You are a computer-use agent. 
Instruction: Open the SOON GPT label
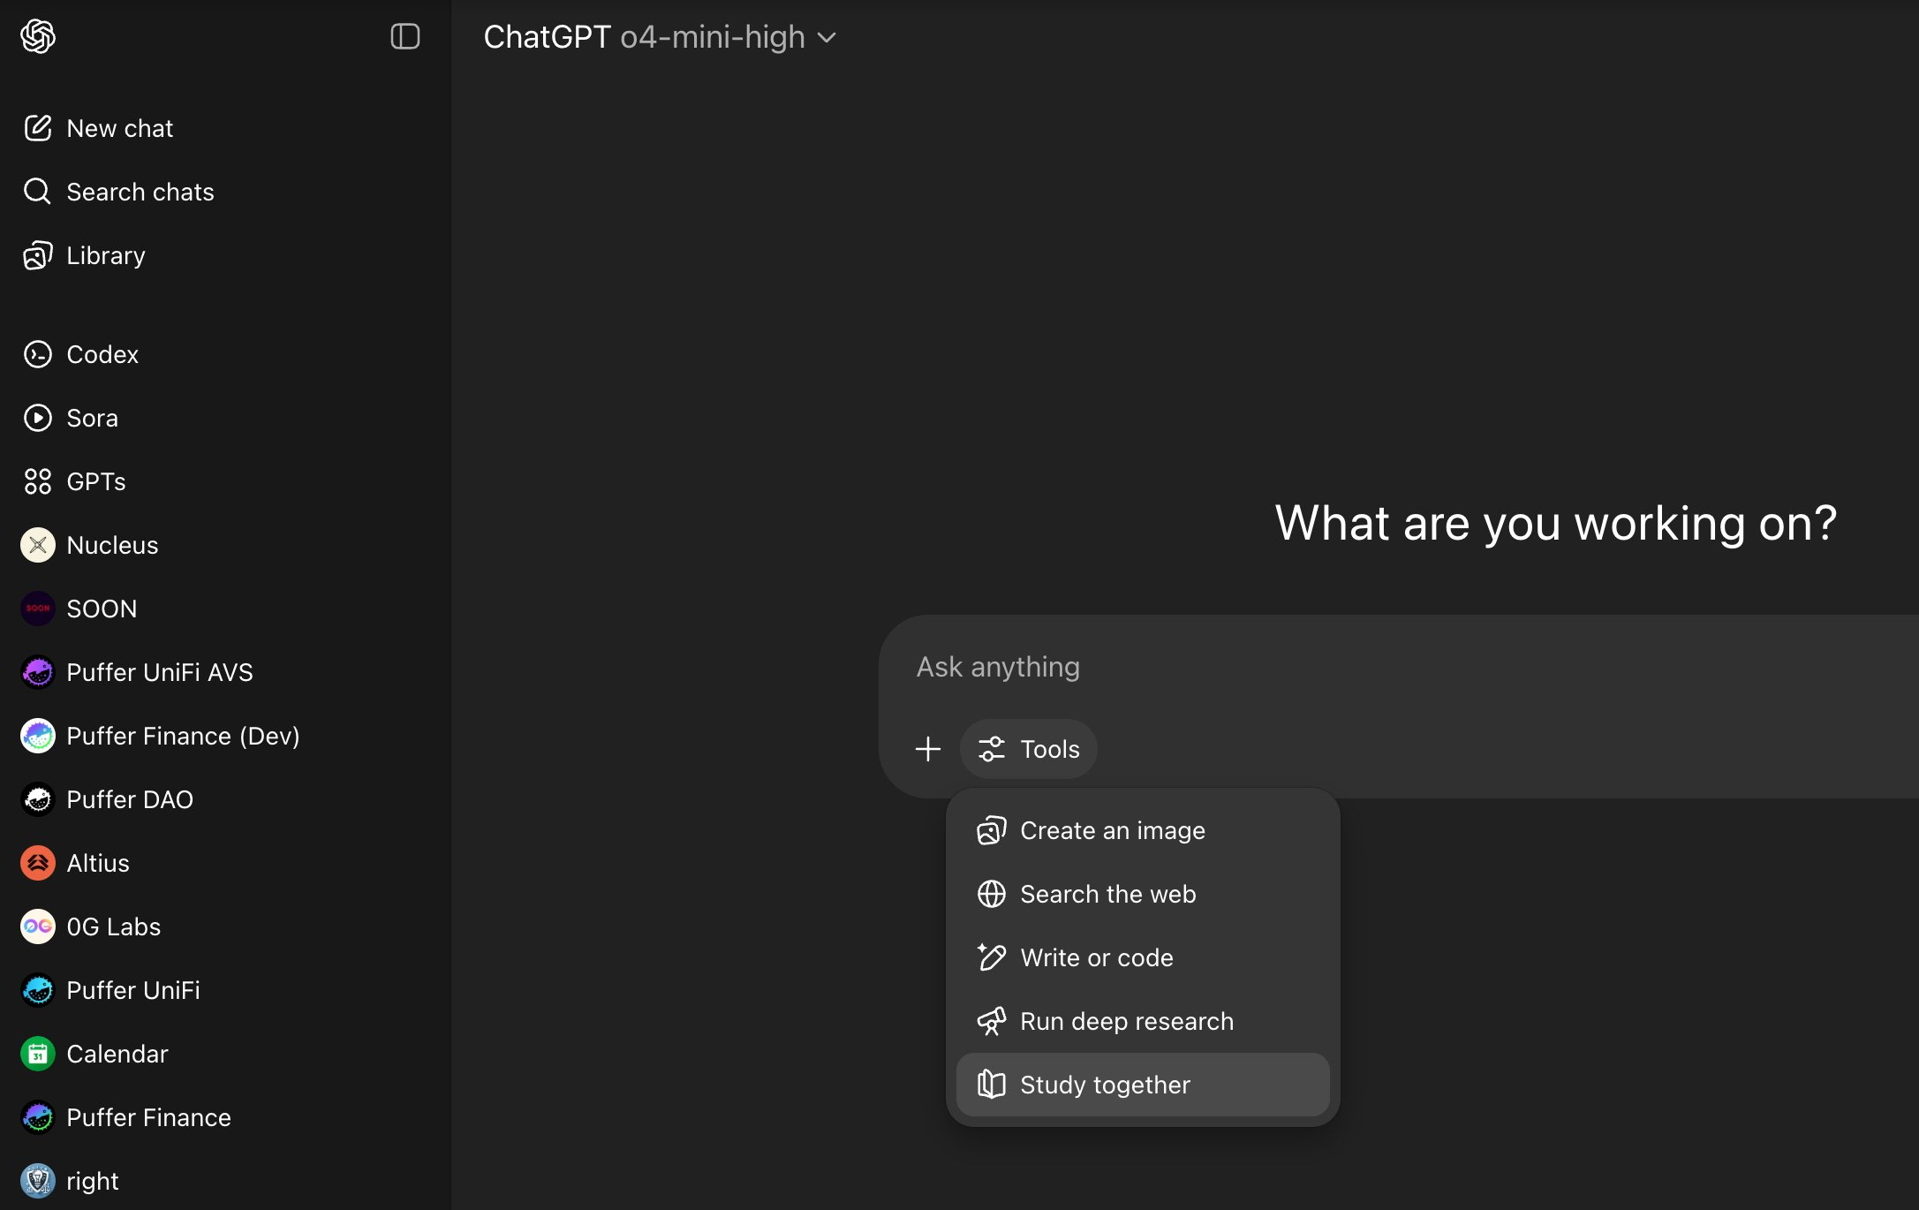(102, 609)
